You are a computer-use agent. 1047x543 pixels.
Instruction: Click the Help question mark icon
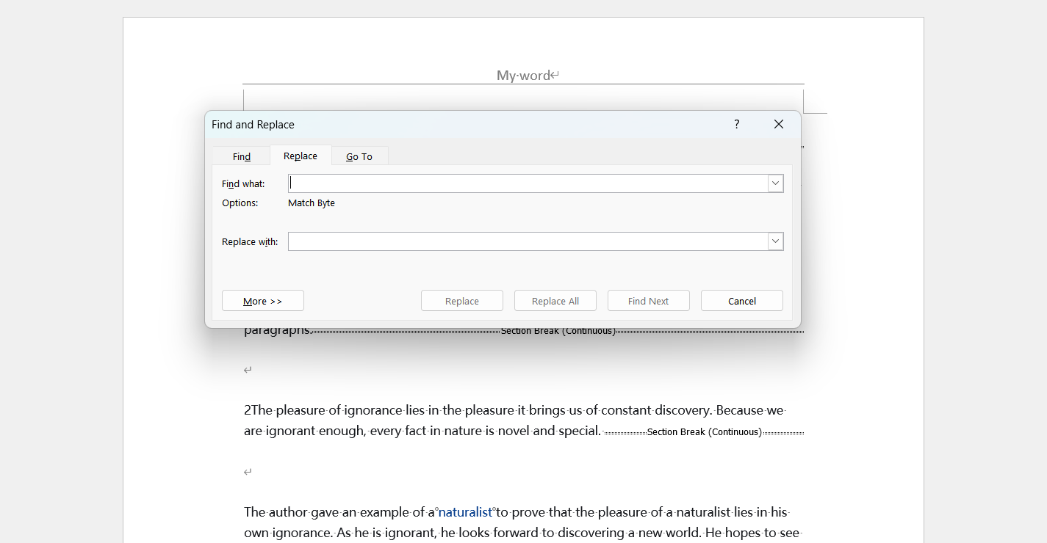[x=736, y=124]
